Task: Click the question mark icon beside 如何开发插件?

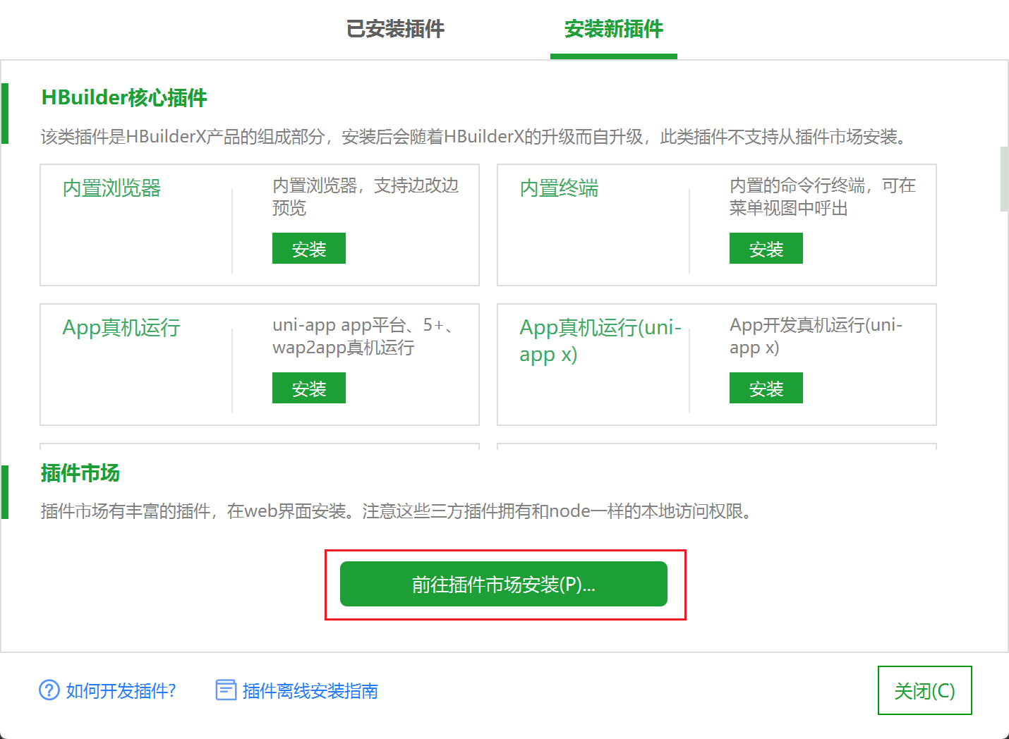Action: point(47,691)
